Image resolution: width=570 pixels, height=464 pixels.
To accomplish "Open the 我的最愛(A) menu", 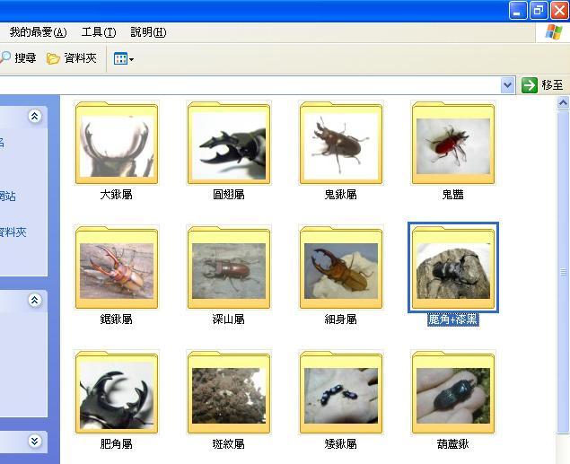I will click(x=38, y=32).
